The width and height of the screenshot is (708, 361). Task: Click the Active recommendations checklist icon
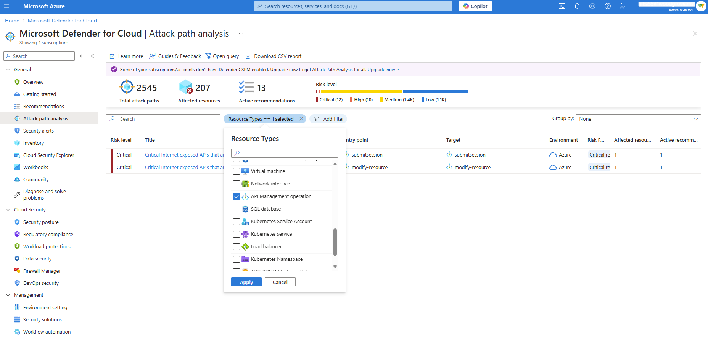246,87
